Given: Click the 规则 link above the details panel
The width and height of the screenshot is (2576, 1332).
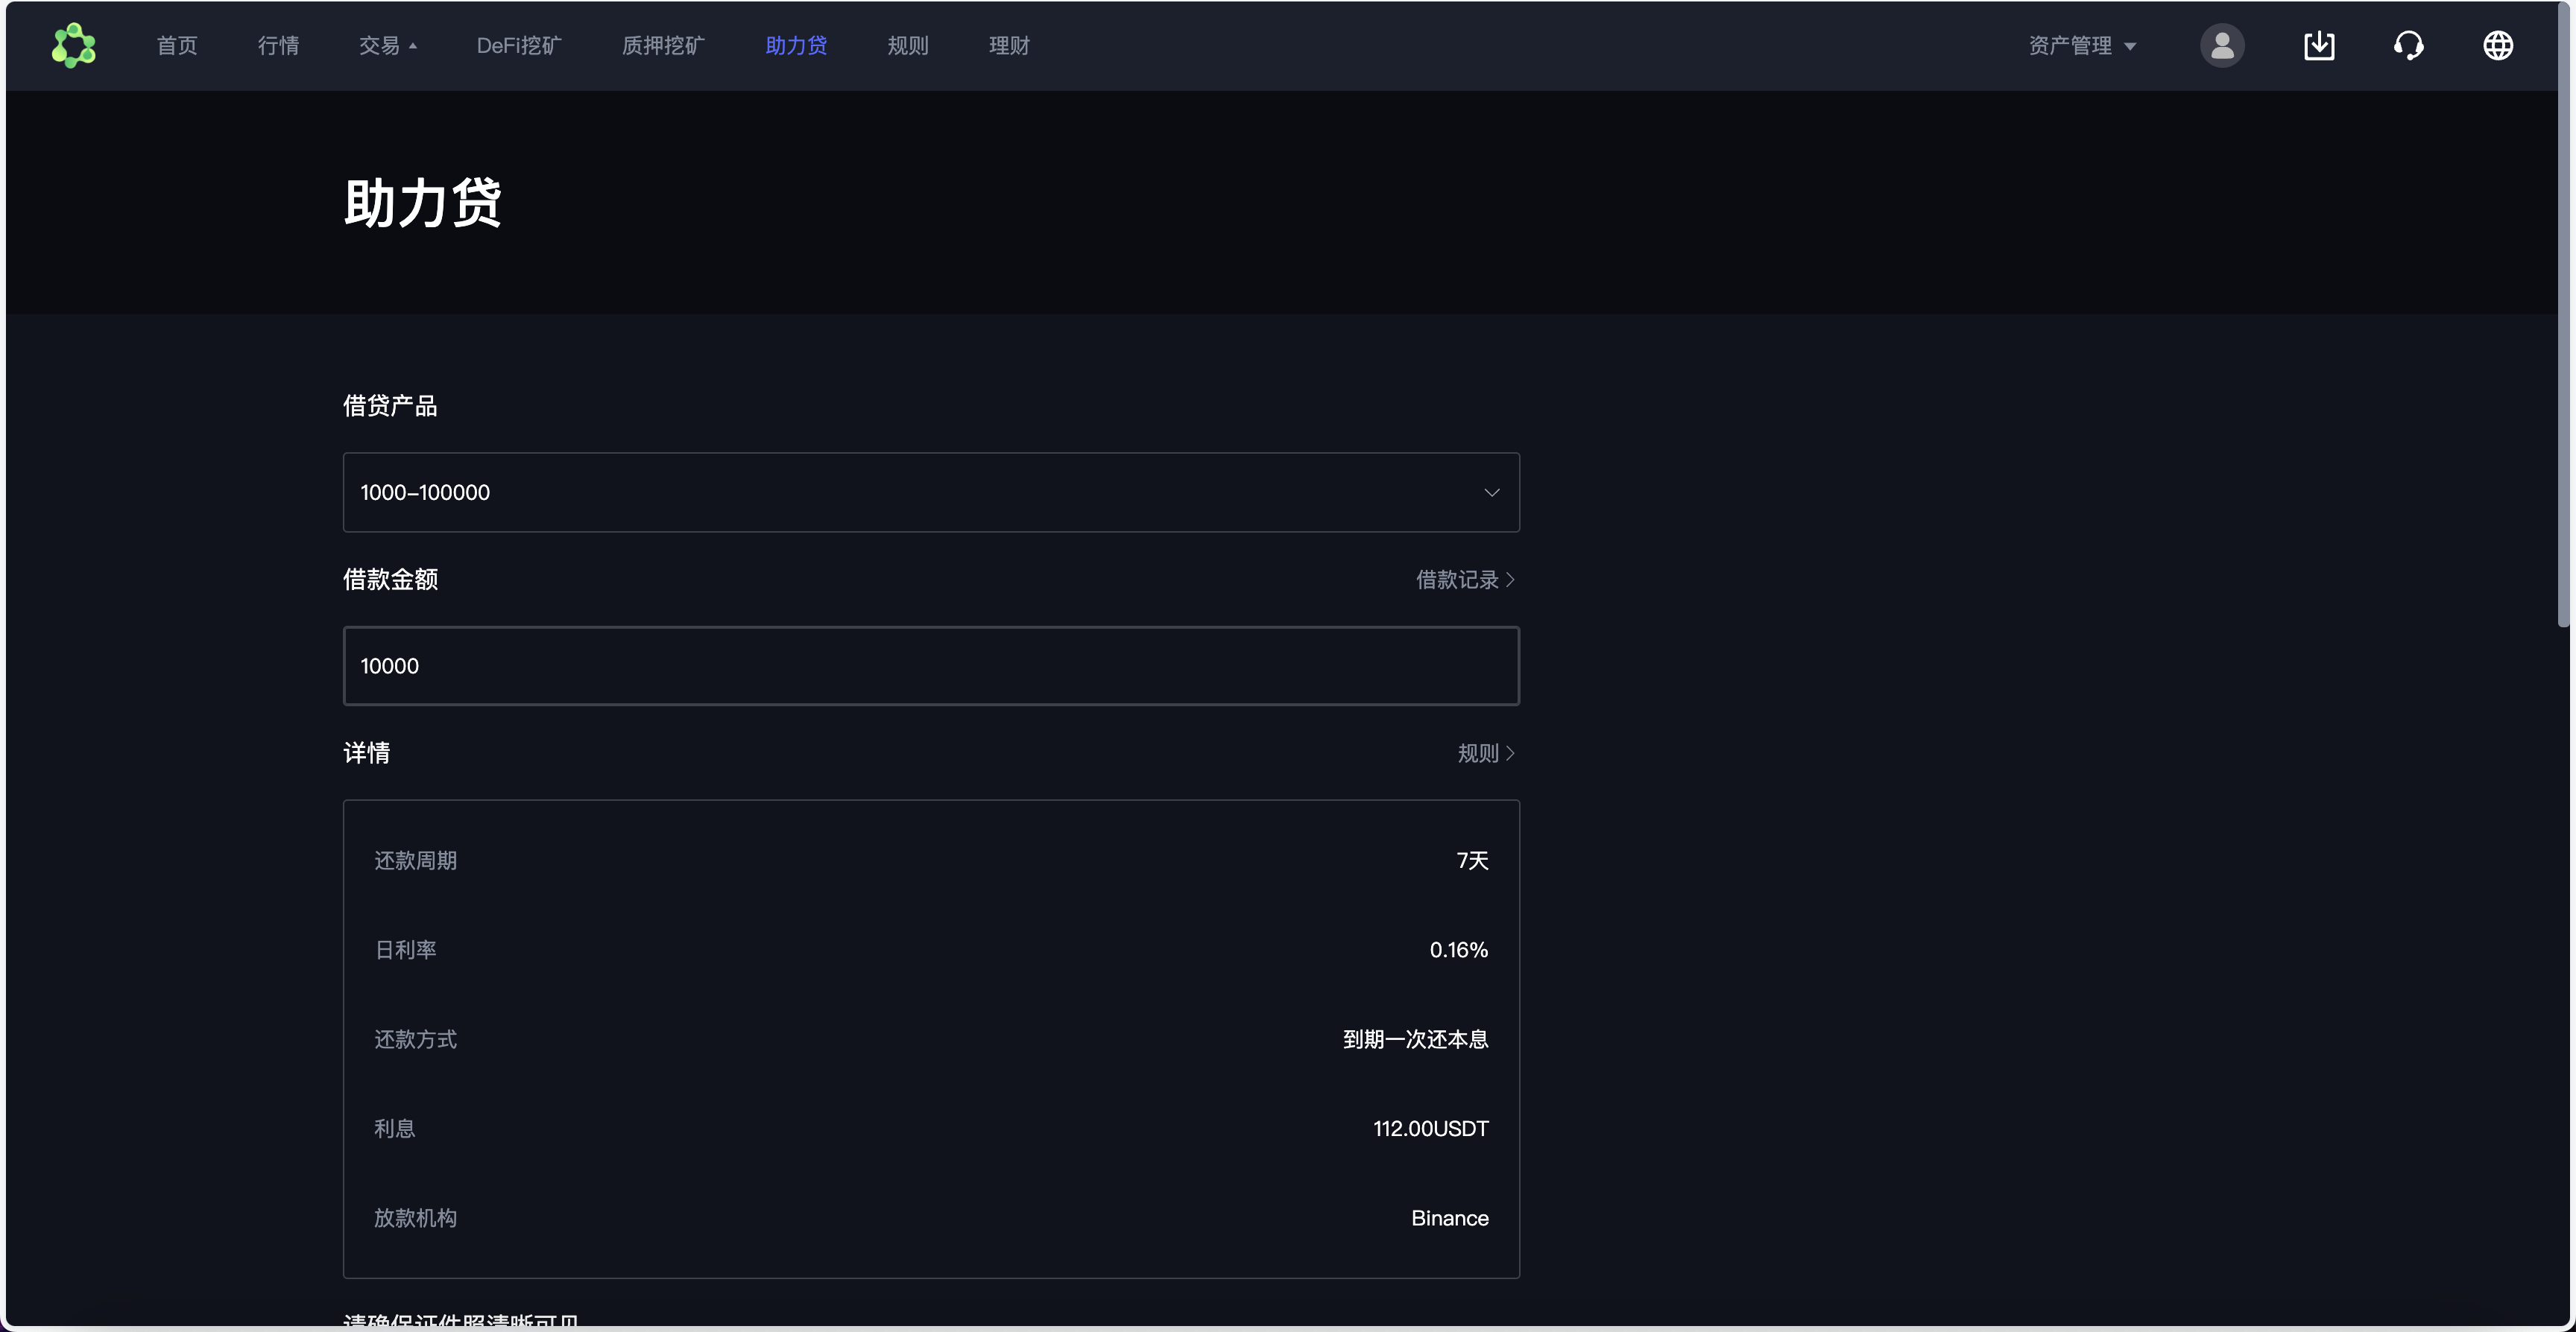Looking at the screenshot, I should (1478, 752).
